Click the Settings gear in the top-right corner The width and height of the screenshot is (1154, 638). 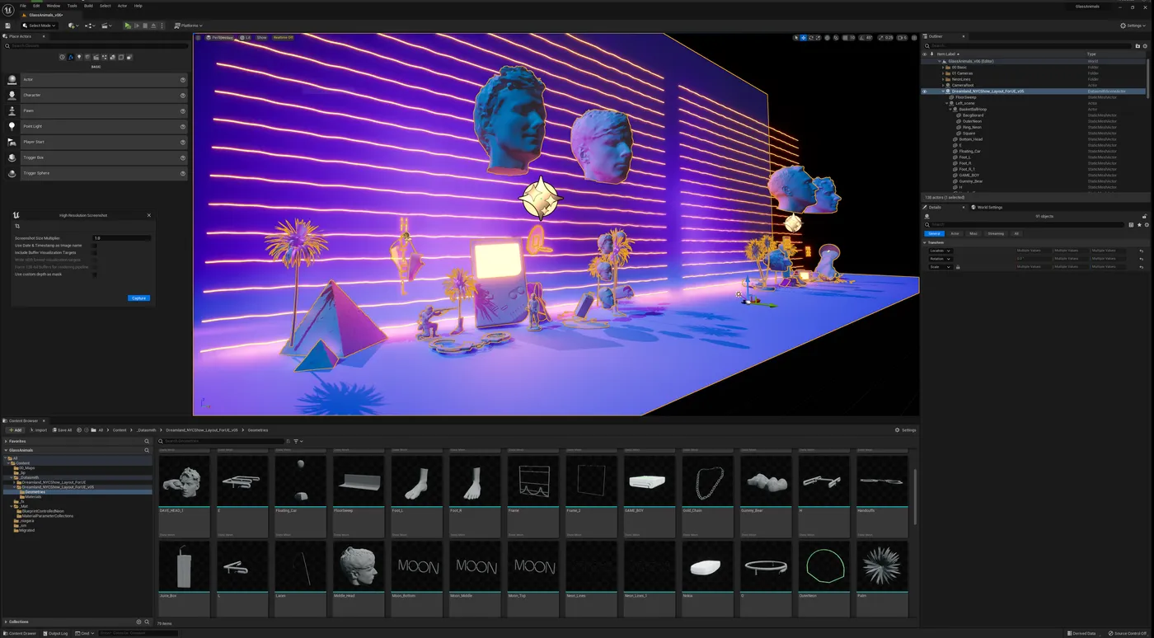click(x=1133, y=26)
